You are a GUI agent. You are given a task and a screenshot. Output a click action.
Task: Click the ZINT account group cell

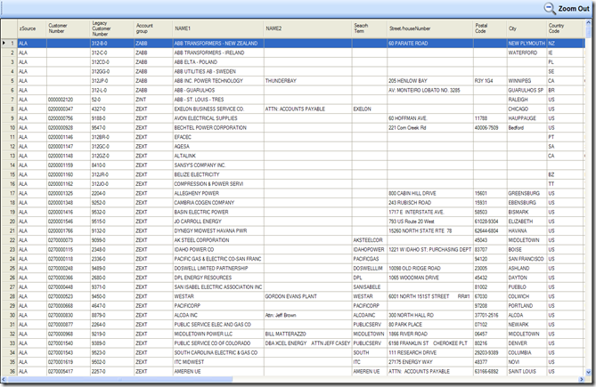153,100
